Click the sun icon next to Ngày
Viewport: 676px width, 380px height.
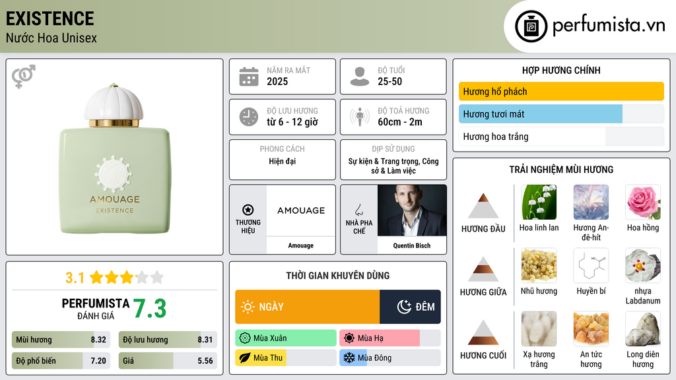coord(248,307)
